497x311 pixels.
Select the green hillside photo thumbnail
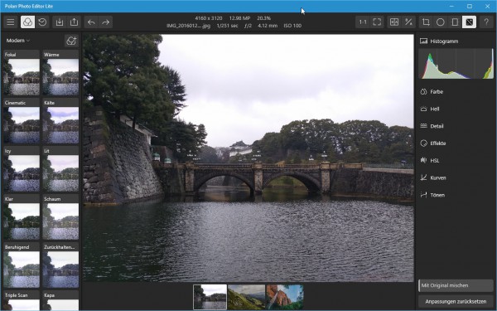(x=246, y=297)
